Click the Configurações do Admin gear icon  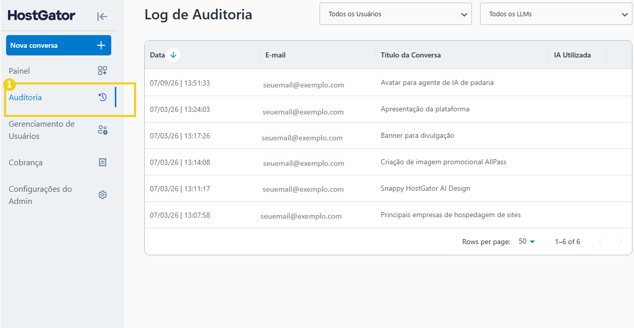pos(103,195)
